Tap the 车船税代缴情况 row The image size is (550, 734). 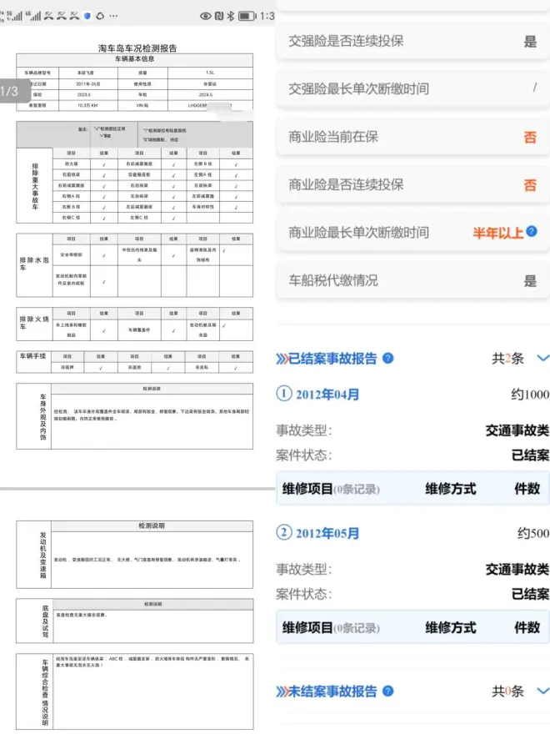(412, 280)
